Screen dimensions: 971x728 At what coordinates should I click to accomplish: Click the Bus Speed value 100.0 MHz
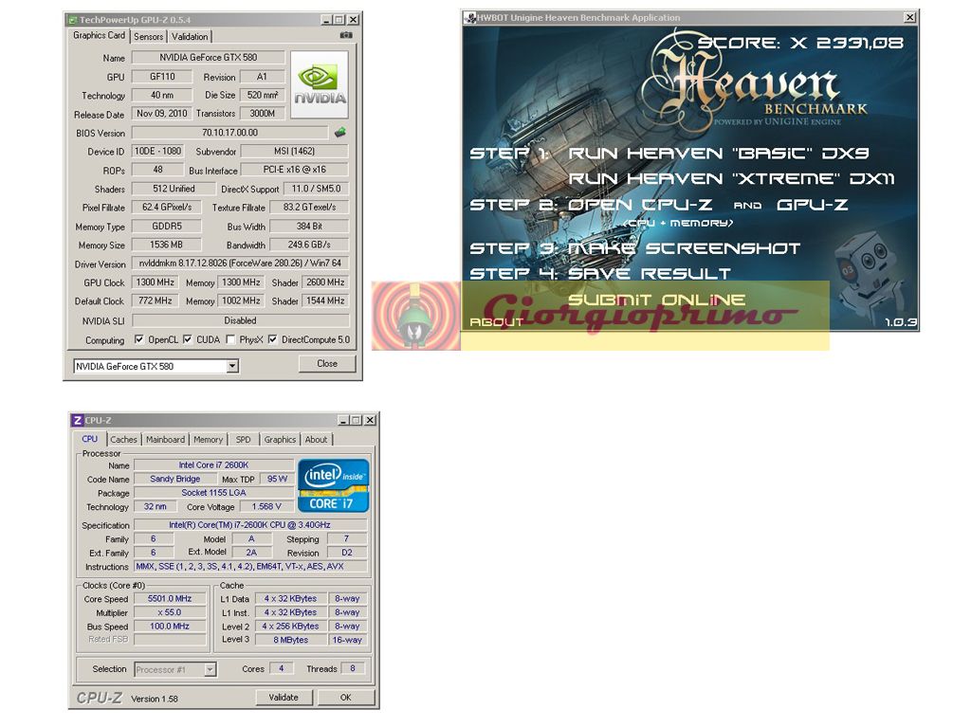click(170, 626)
